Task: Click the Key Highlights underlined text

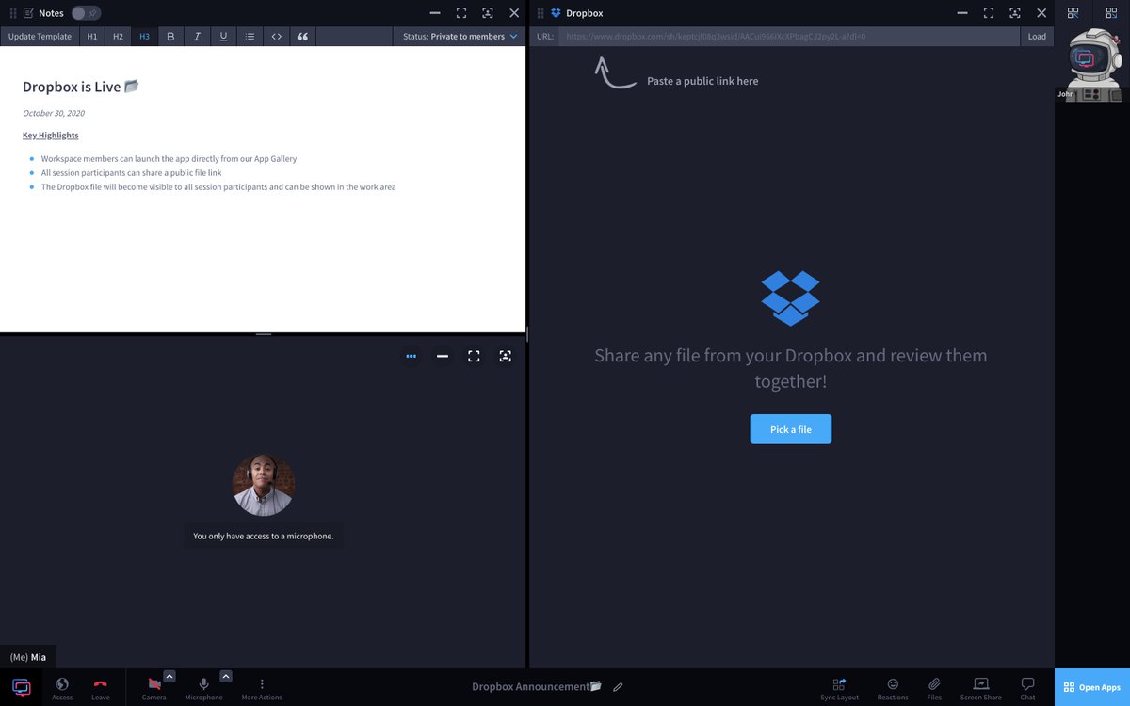Action: [51, 136]
